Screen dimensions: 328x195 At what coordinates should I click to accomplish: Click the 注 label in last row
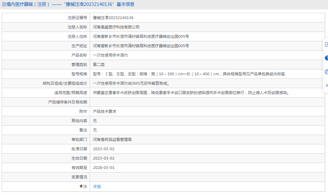[85, 186]
